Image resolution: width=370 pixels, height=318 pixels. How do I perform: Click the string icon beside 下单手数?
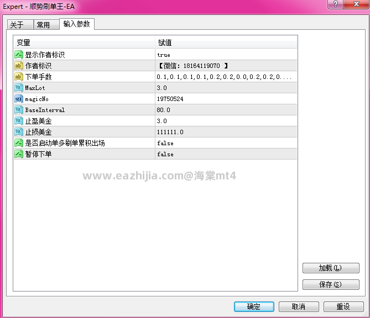coord(19,77)
